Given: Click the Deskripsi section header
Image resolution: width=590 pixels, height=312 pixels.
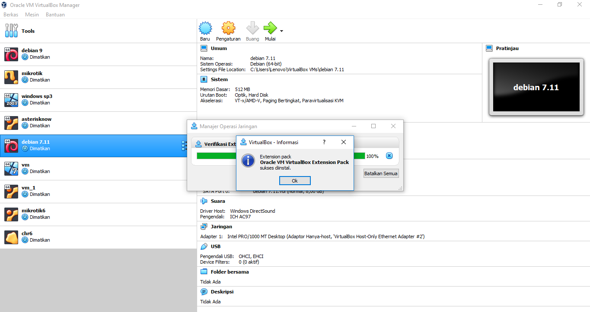Looking at the screenshot, I should 222,292.
